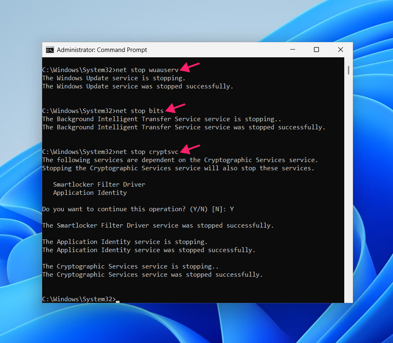The height and width of the screenshot is (343, 393).
Task: Click 'The Windows Update service is stopping.' line
Action: click(114, 78)
